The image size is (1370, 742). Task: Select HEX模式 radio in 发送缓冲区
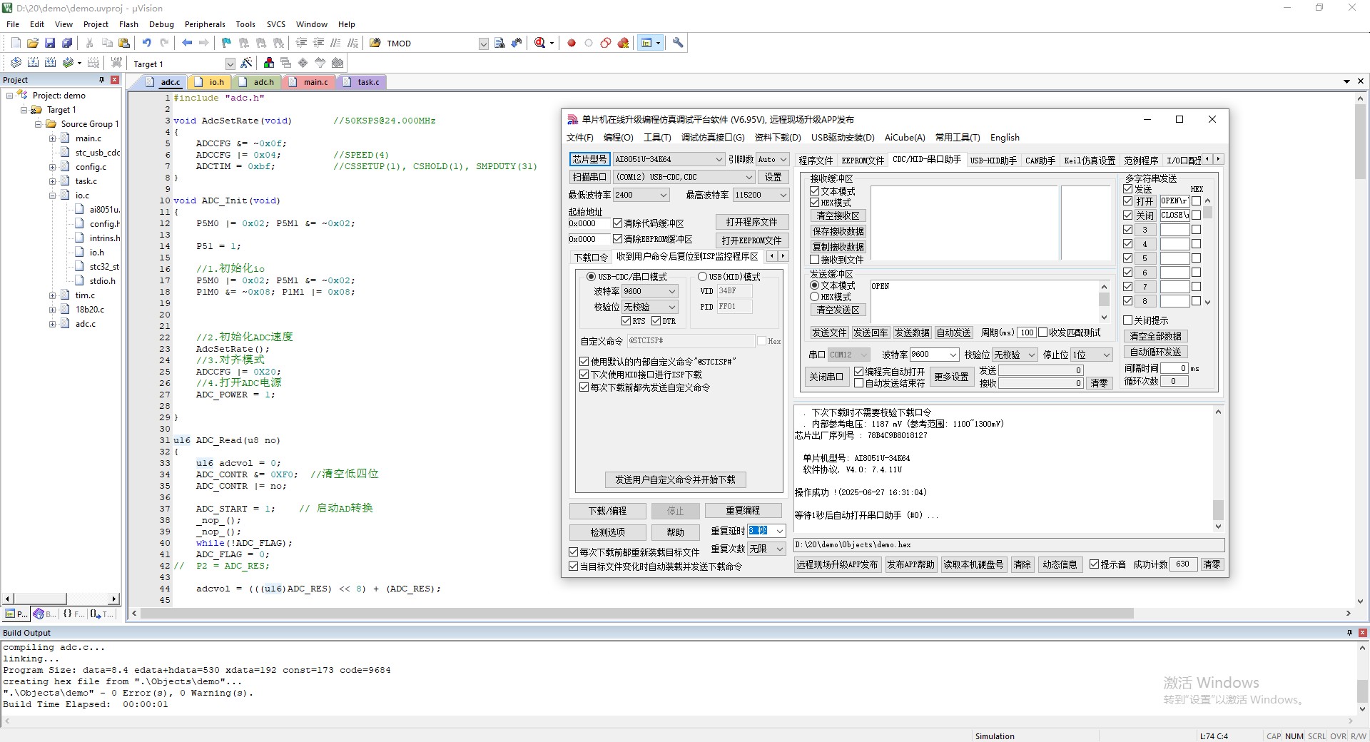pyautogui.click(x=814, y=297)
